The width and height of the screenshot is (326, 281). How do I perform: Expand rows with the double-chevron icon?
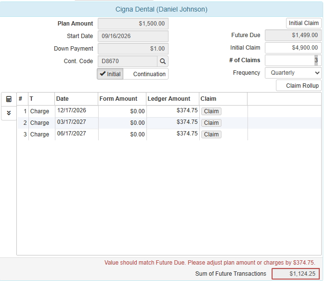[9, 113]
